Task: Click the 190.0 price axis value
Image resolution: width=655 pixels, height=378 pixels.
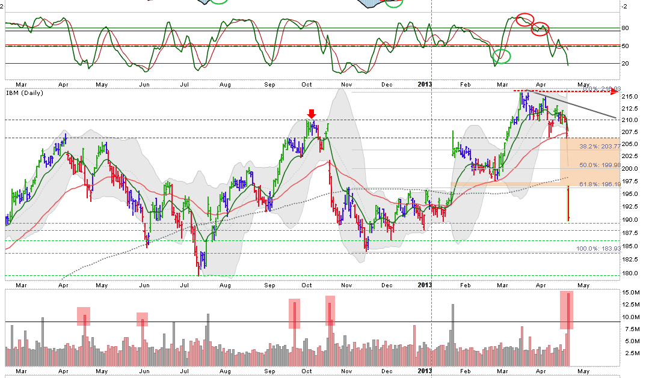Action: [x=630, y=219]
